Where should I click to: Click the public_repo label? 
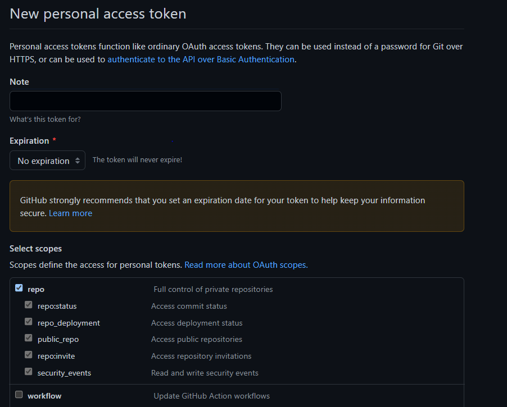pyautogui.click(x=58, y=340)
